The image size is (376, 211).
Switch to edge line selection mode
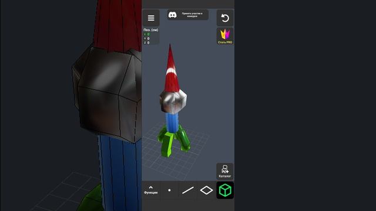click(188, 190)
